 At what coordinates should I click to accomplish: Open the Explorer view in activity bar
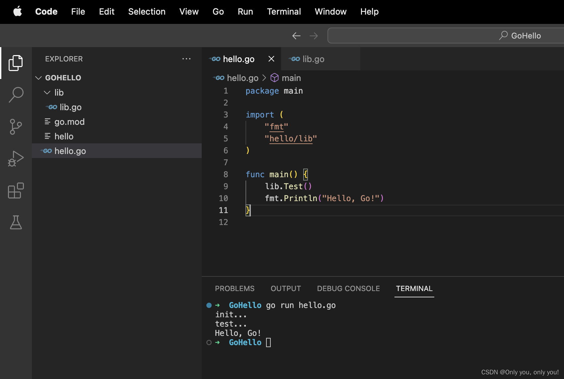(16, 63)
